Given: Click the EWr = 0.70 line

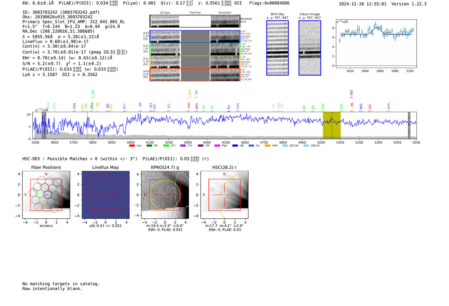Looking at the screenshot, I should (x=67, y=58).
